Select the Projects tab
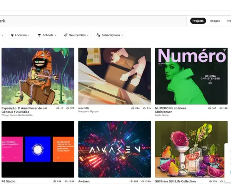 point(198,21)
